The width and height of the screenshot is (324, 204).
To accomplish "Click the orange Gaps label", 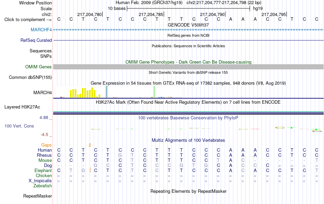I will pyautogui.click(x=46, y=145).
